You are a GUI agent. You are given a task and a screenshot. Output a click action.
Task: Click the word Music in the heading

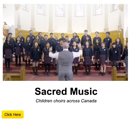tap(84, 91)
